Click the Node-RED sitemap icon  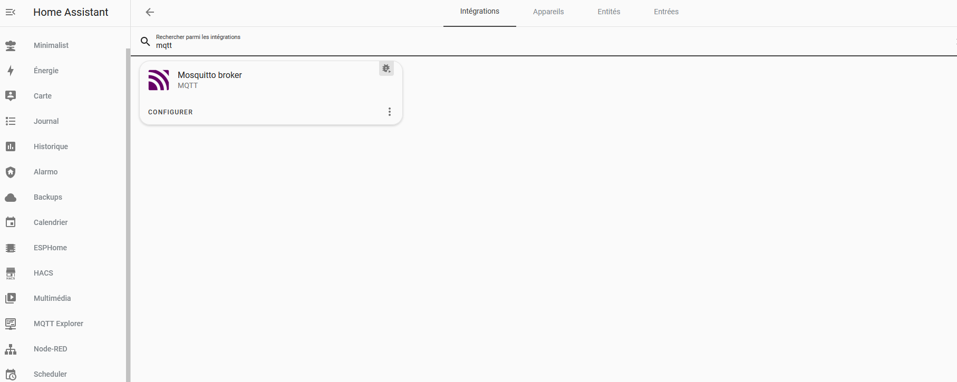tap(11, 349)
